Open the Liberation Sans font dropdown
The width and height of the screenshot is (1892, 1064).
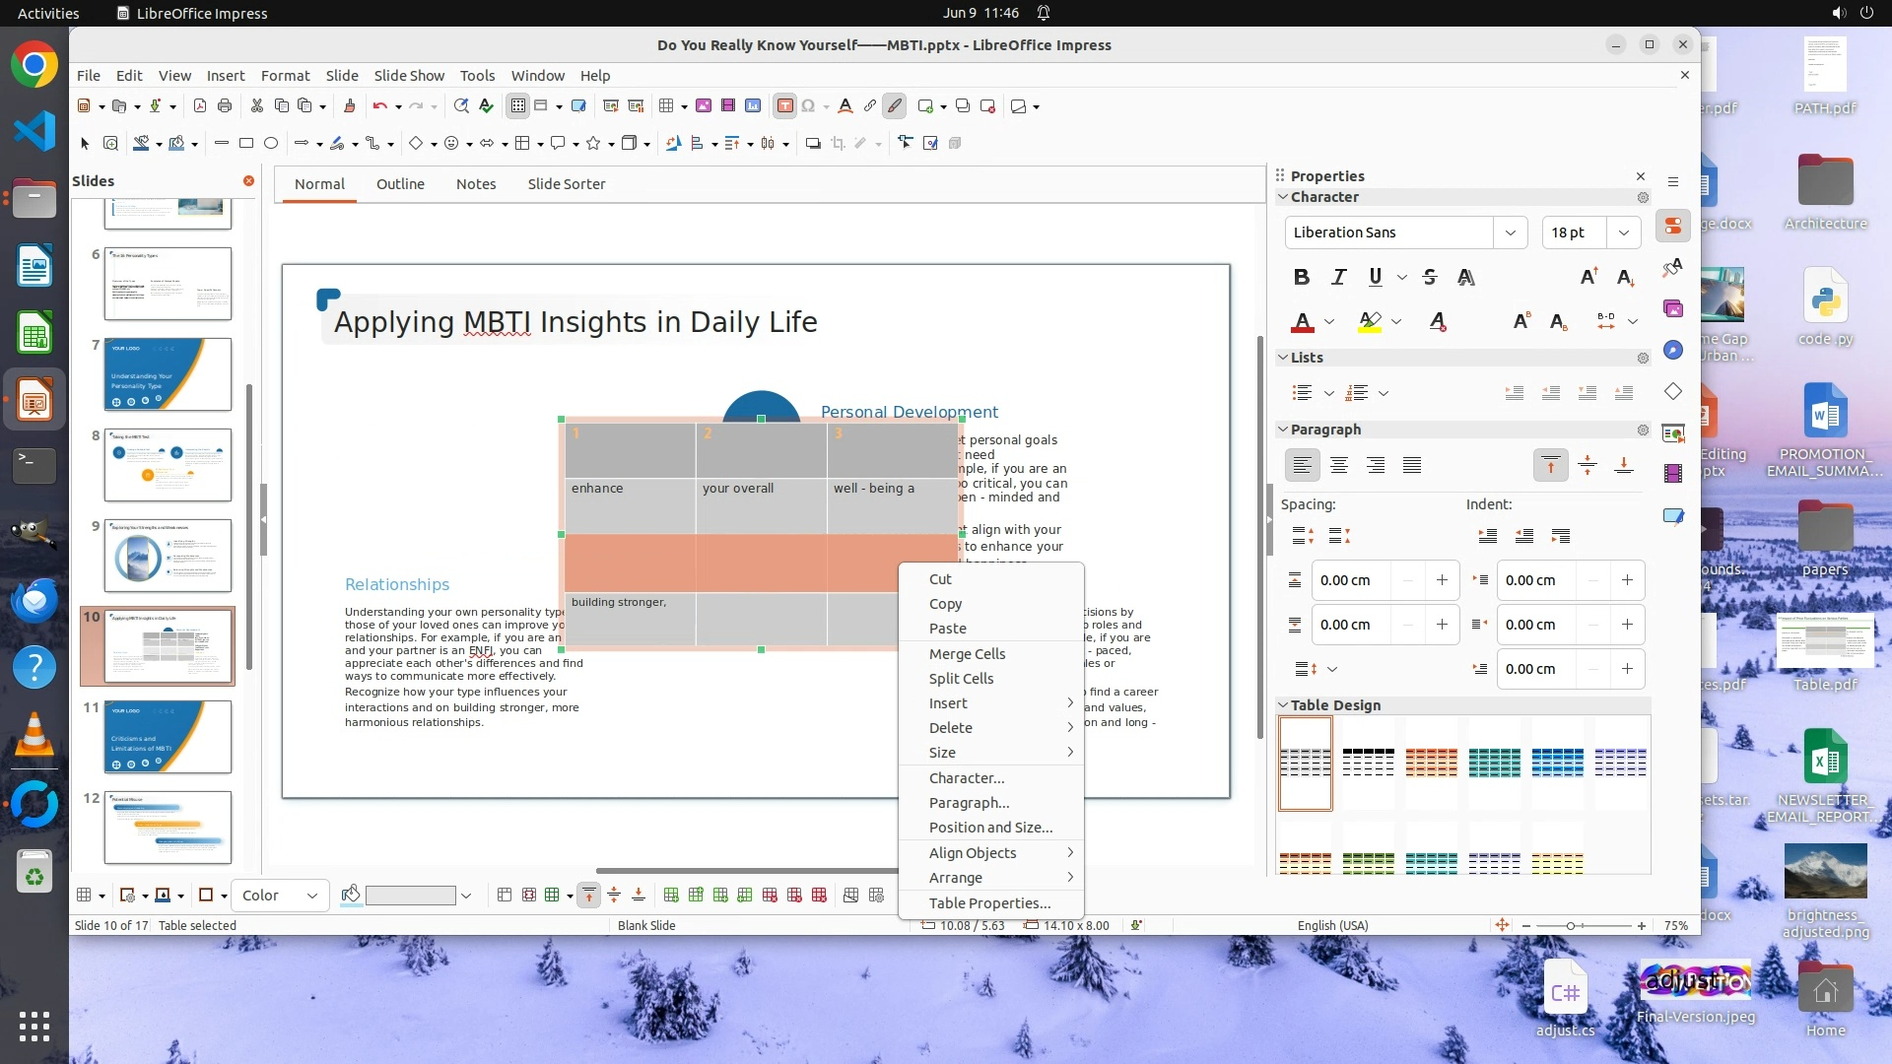pyautogui.click(x=1510, y=233)
